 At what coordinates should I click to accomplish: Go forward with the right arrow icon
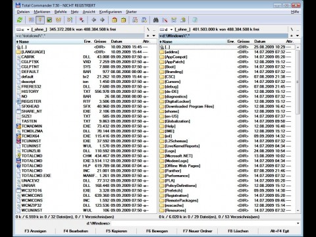tap(102, 20)
